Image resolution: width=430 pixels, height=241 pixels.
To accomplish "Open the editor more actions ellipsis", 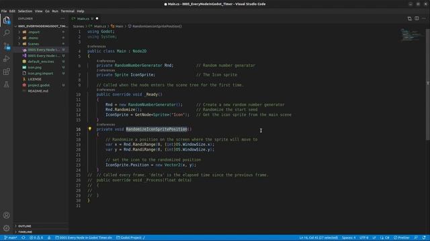I will coord(424,19).
